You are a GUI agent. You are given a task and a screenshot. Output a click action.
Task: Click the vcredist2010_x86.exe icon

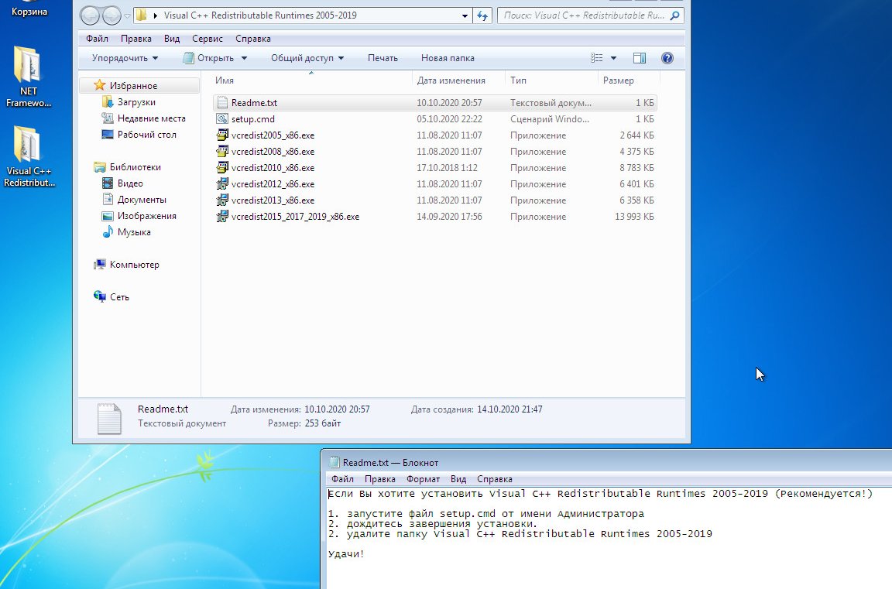222,168
